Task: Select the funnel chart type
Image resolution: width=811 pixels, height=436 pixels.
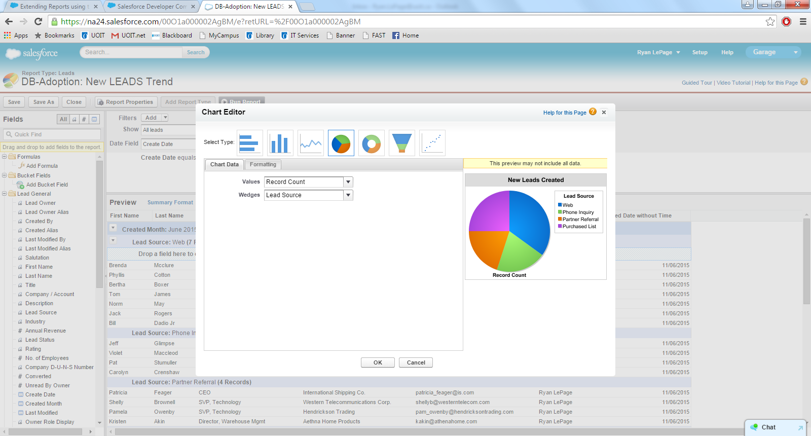Action: [x=401, y=143]
